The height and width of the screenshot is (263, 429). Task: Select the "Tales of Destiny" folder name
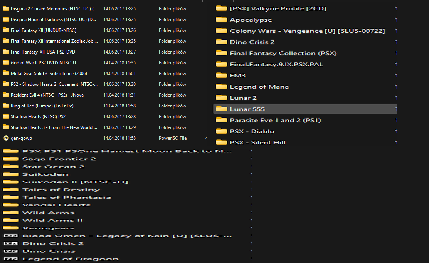pyautogui.click(x=61, y=189)
